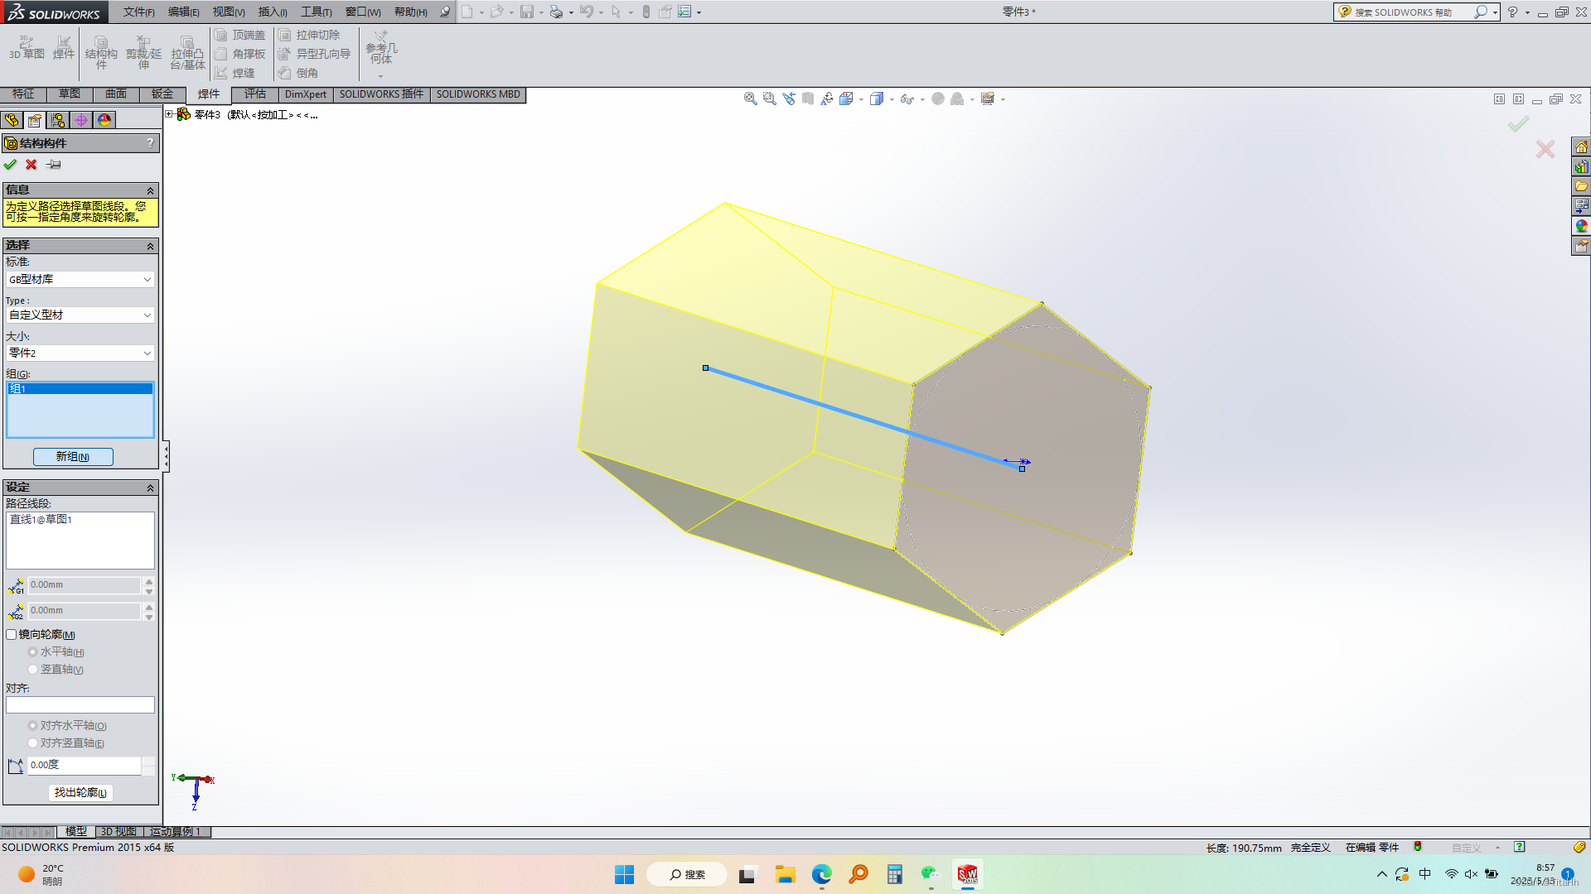The height and width of the screenshot is (894, 1591).
Task: Cancel structural member with red X
Action: [31, 165]
